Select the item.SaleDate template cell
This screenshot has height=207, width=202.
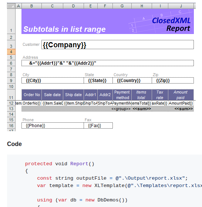coord(52,103)
